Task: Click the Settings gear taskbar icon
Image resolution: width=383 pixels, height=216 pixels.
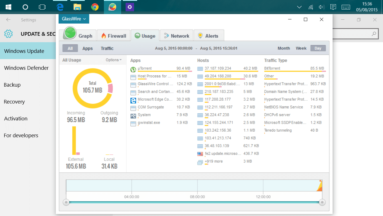Action: (x=130, y=7)
